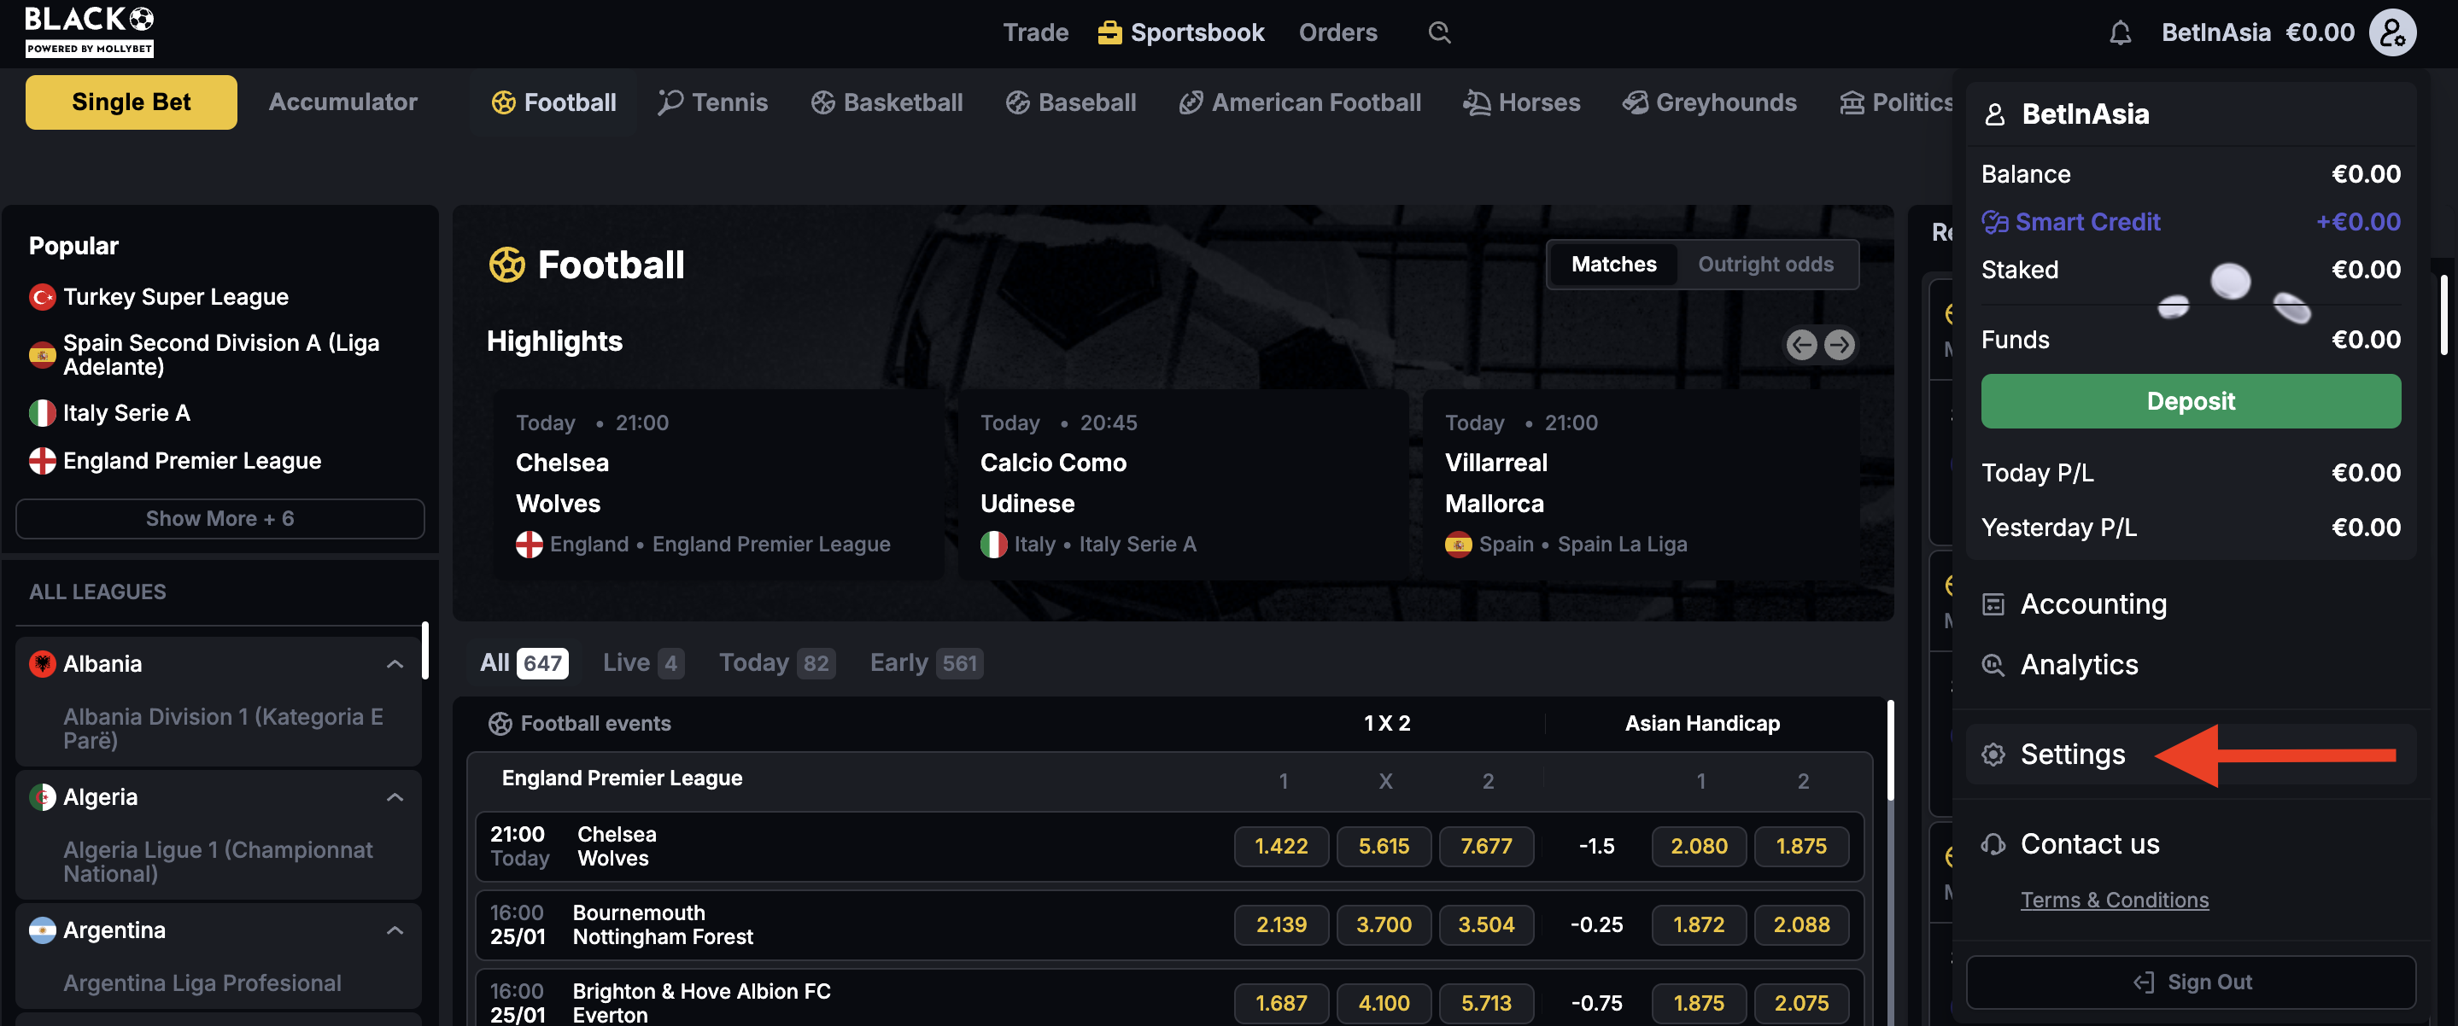Collapse the Algeria league group
The height and width of the screenshot is (1026, 2458).
click(x=394, y=797)
